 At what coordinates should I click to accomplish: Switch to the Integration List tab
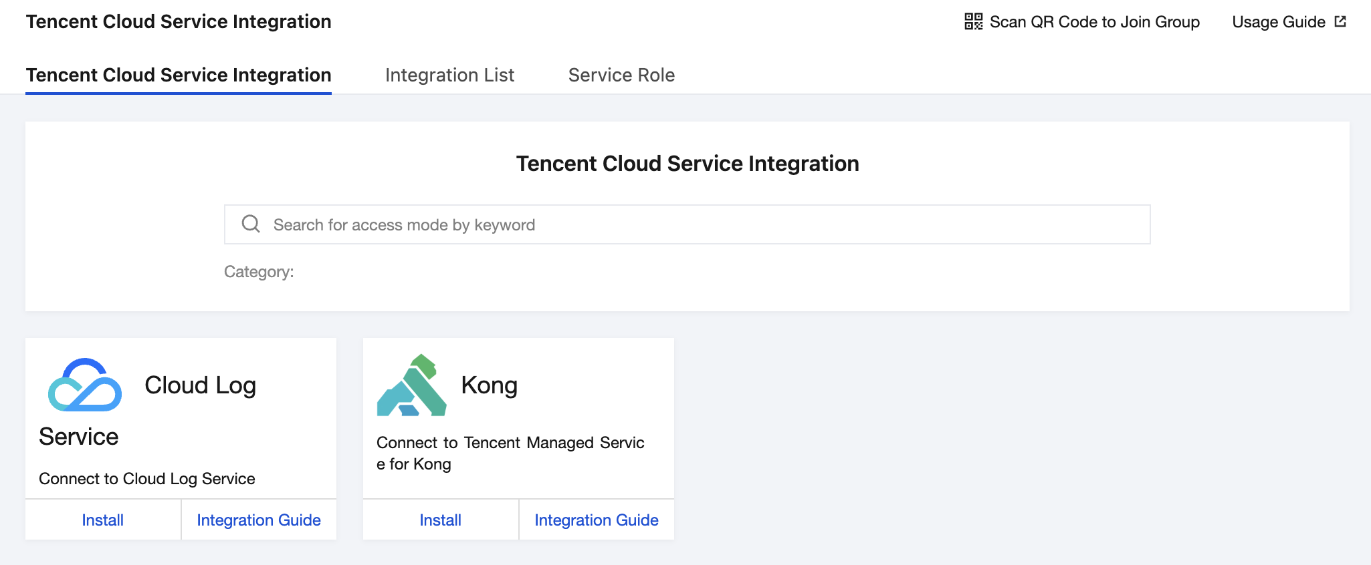click(x=449, y=75)
